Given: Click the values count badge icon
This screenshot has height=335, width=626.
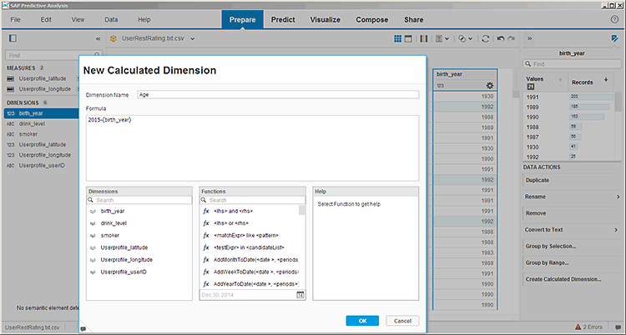Looking at the screenshot, I should click(x=530, y=86).
